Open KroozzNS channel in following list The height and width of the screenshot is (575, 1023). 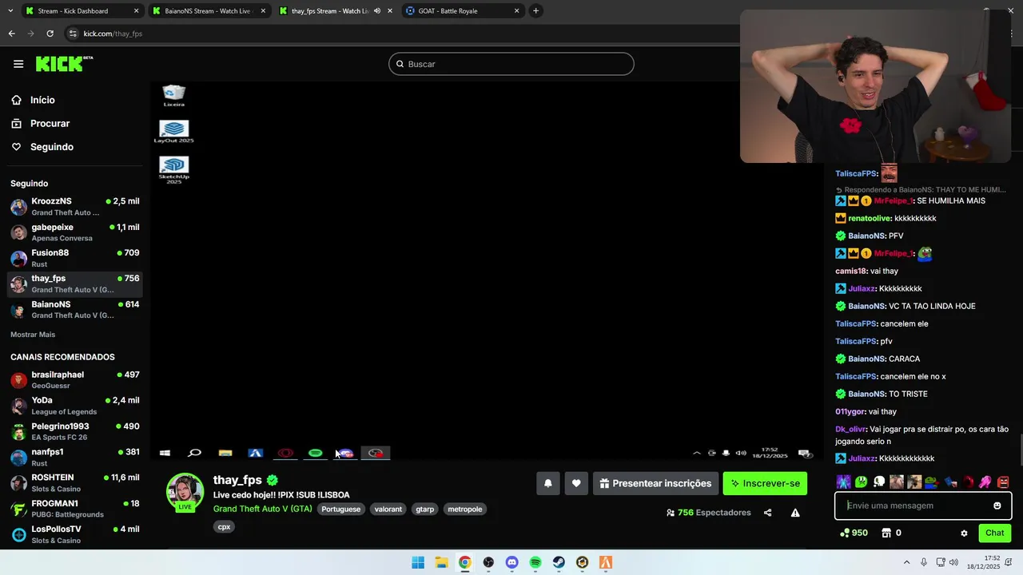click(75, 207)
